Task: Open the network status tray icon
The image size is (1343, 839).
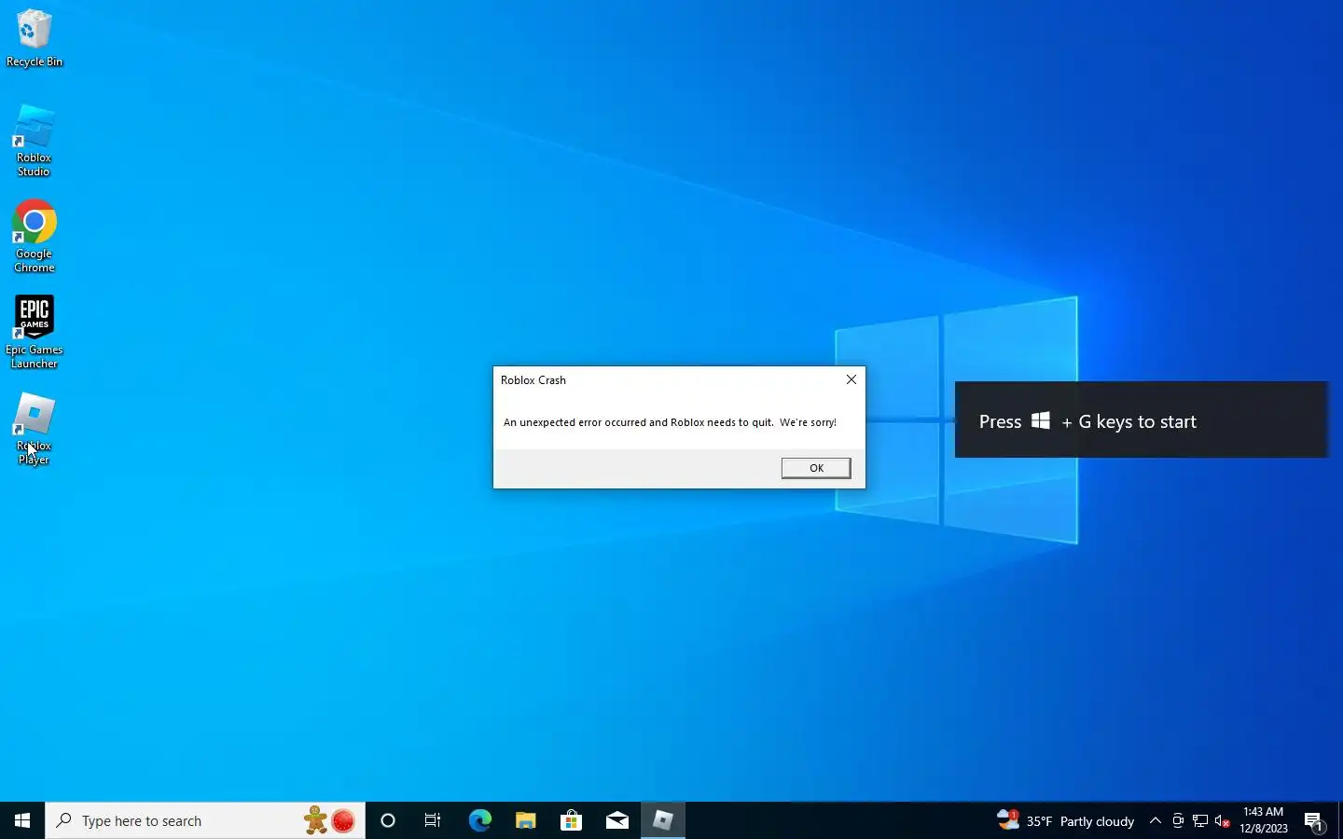Action: click(1200, 820)
